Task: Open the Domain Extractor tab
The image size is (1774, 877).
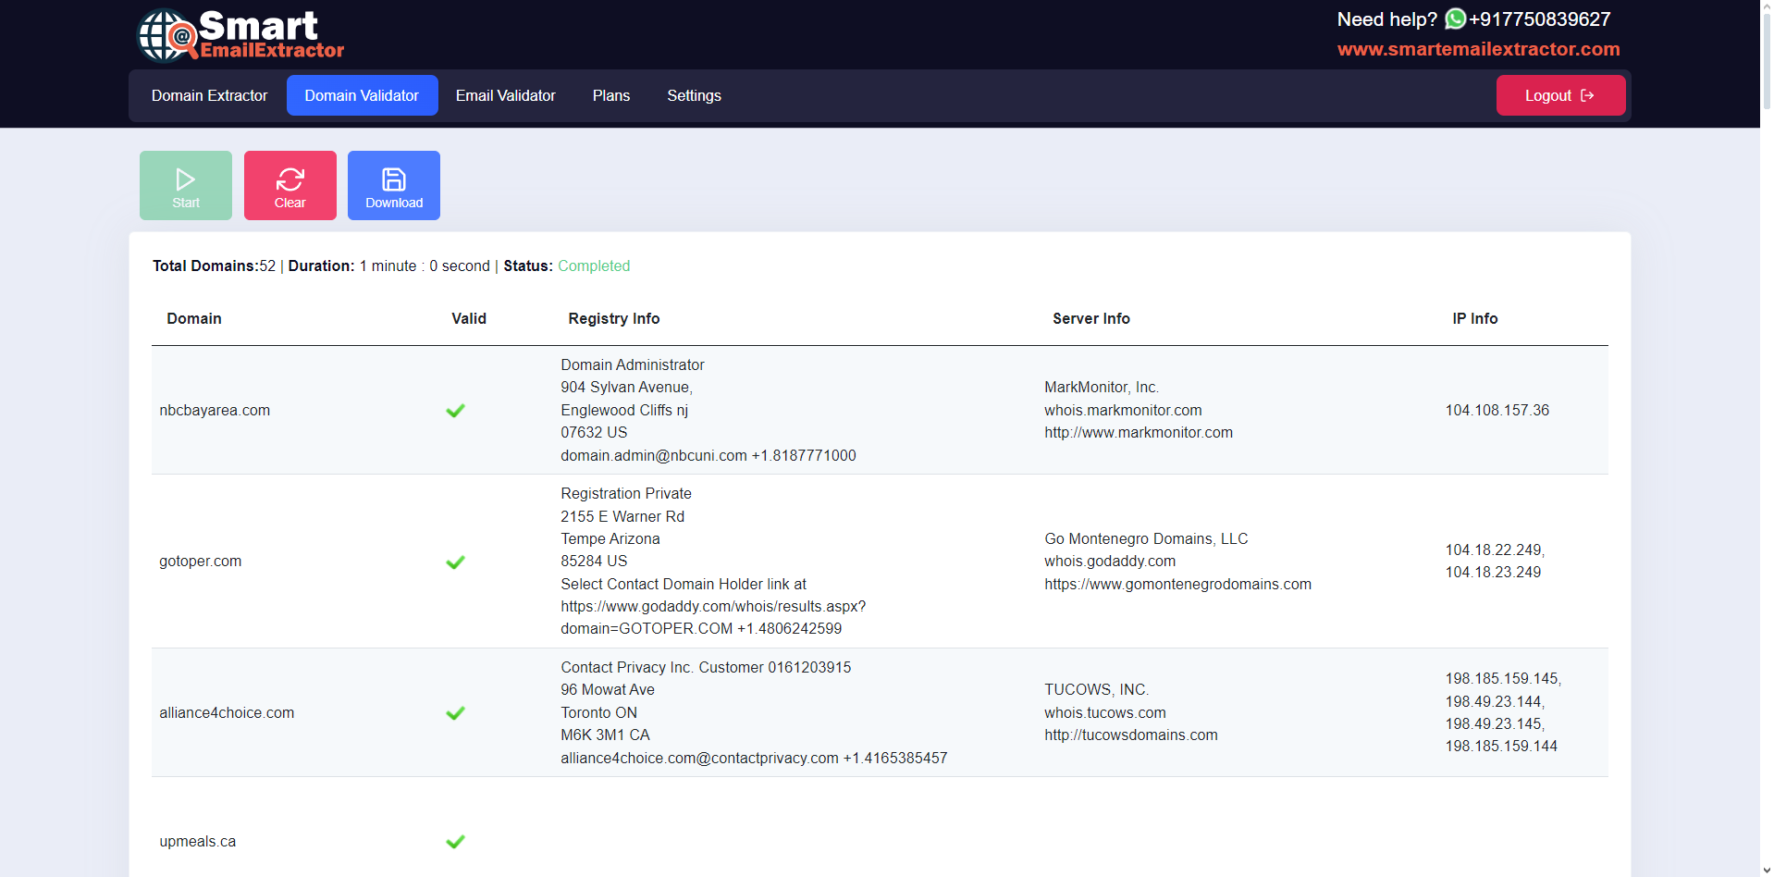Action: click(x=209, y=95)
